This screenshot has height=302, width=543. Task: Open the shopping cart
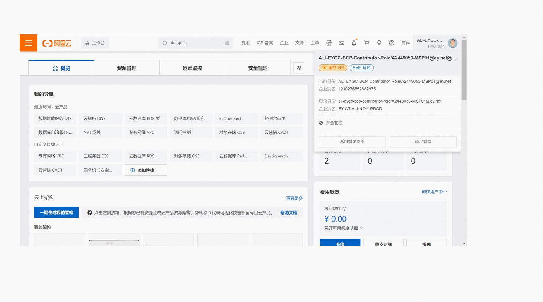coord(366,43)
